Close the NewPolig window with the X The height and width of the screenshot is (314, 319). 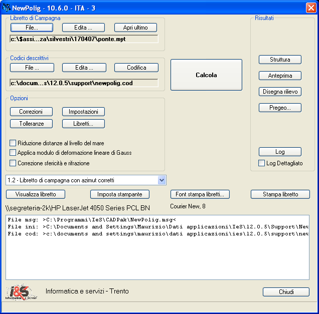click(310, 8)
